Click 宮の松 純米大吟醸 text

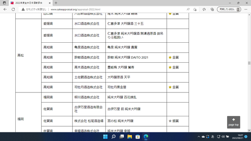pos(120,121)
